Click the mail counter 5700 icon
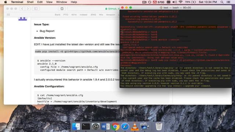Screen dimensions: 235x132 (x=159, y=2)
